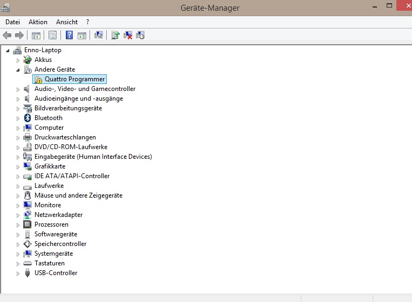
Task: Click the Uninstall device icon
Action: click(x=128, y=36)
